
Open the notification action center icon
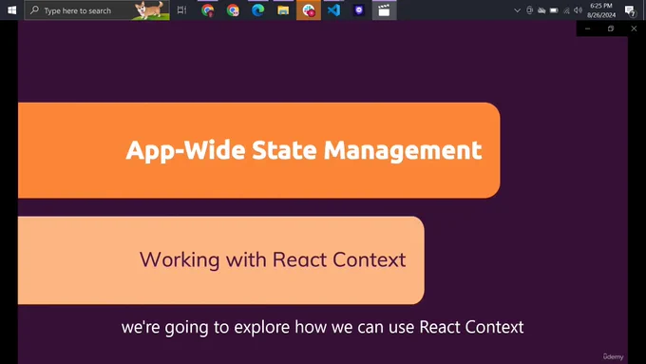(x=631, y=10)
